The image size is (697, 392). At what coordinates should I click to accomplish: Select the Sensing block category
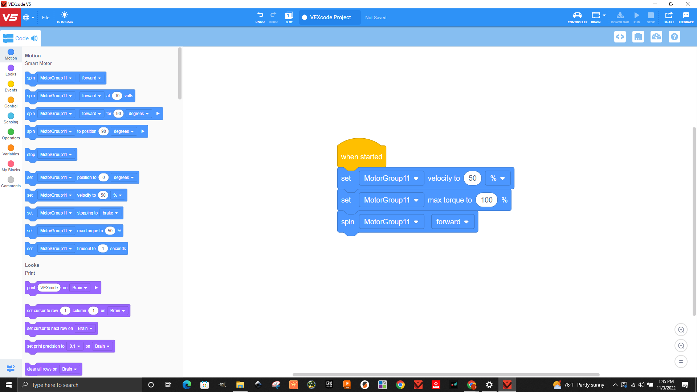tap(11, 118)
